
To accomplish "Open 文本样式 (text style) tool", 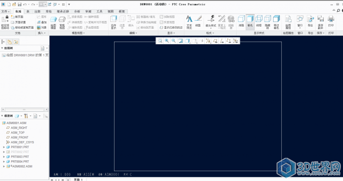I will point(189,22).
